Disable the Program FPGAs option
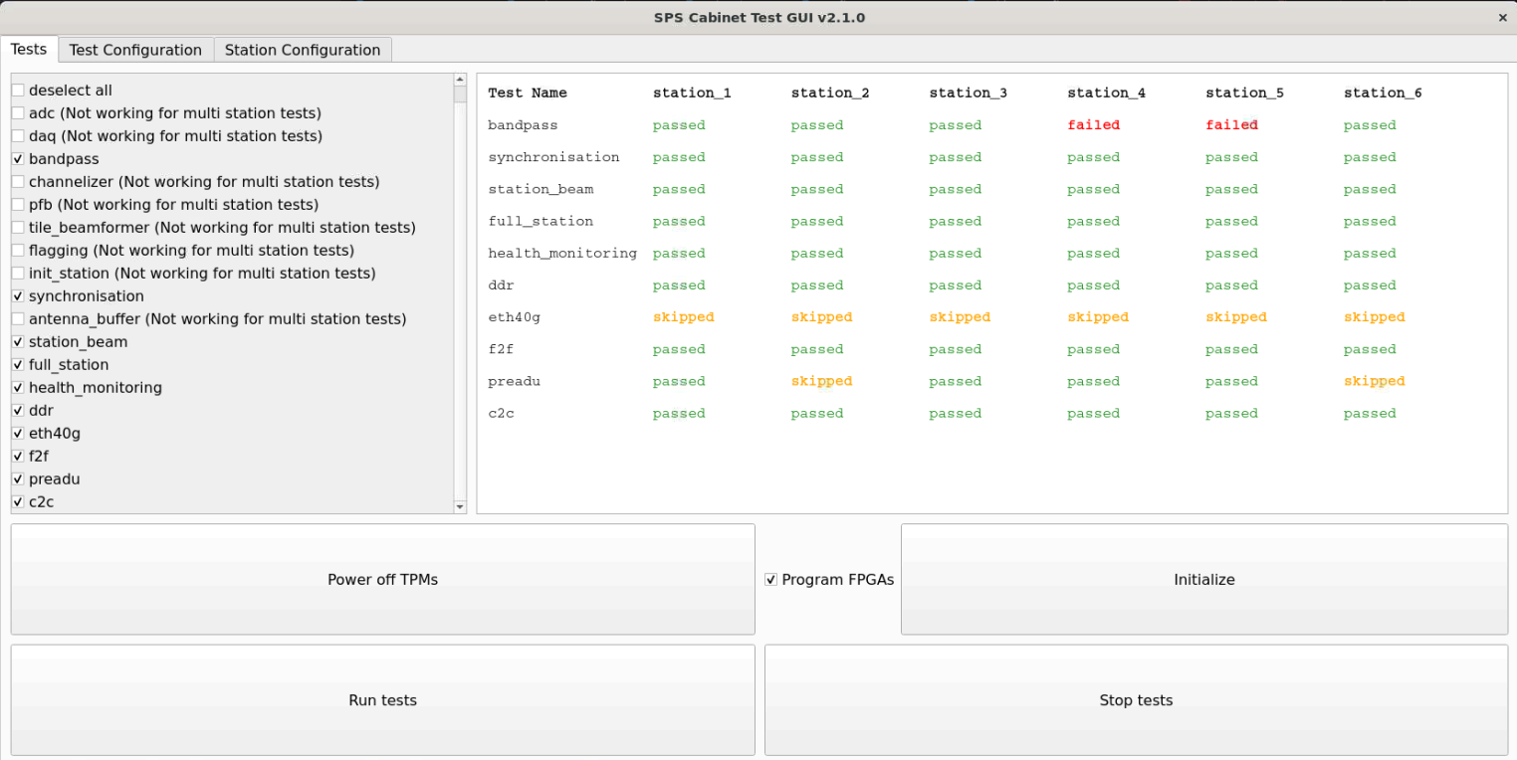Image resolution: width=1517 pixels, height=760 pixels. tap(770, 579)
